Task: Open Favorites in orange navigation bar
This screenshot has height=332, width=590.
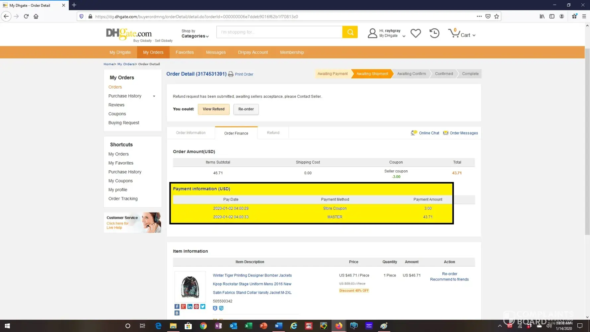Action: point(184,52)
